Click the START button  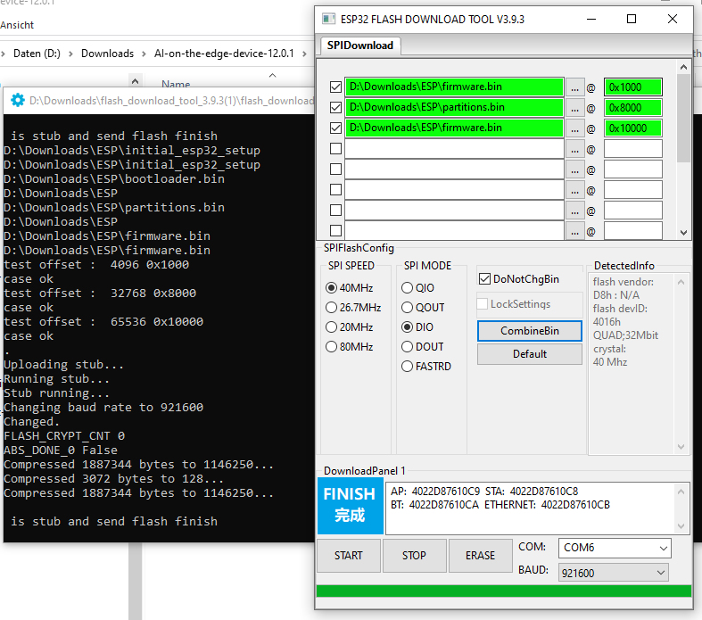pos(349,556)
